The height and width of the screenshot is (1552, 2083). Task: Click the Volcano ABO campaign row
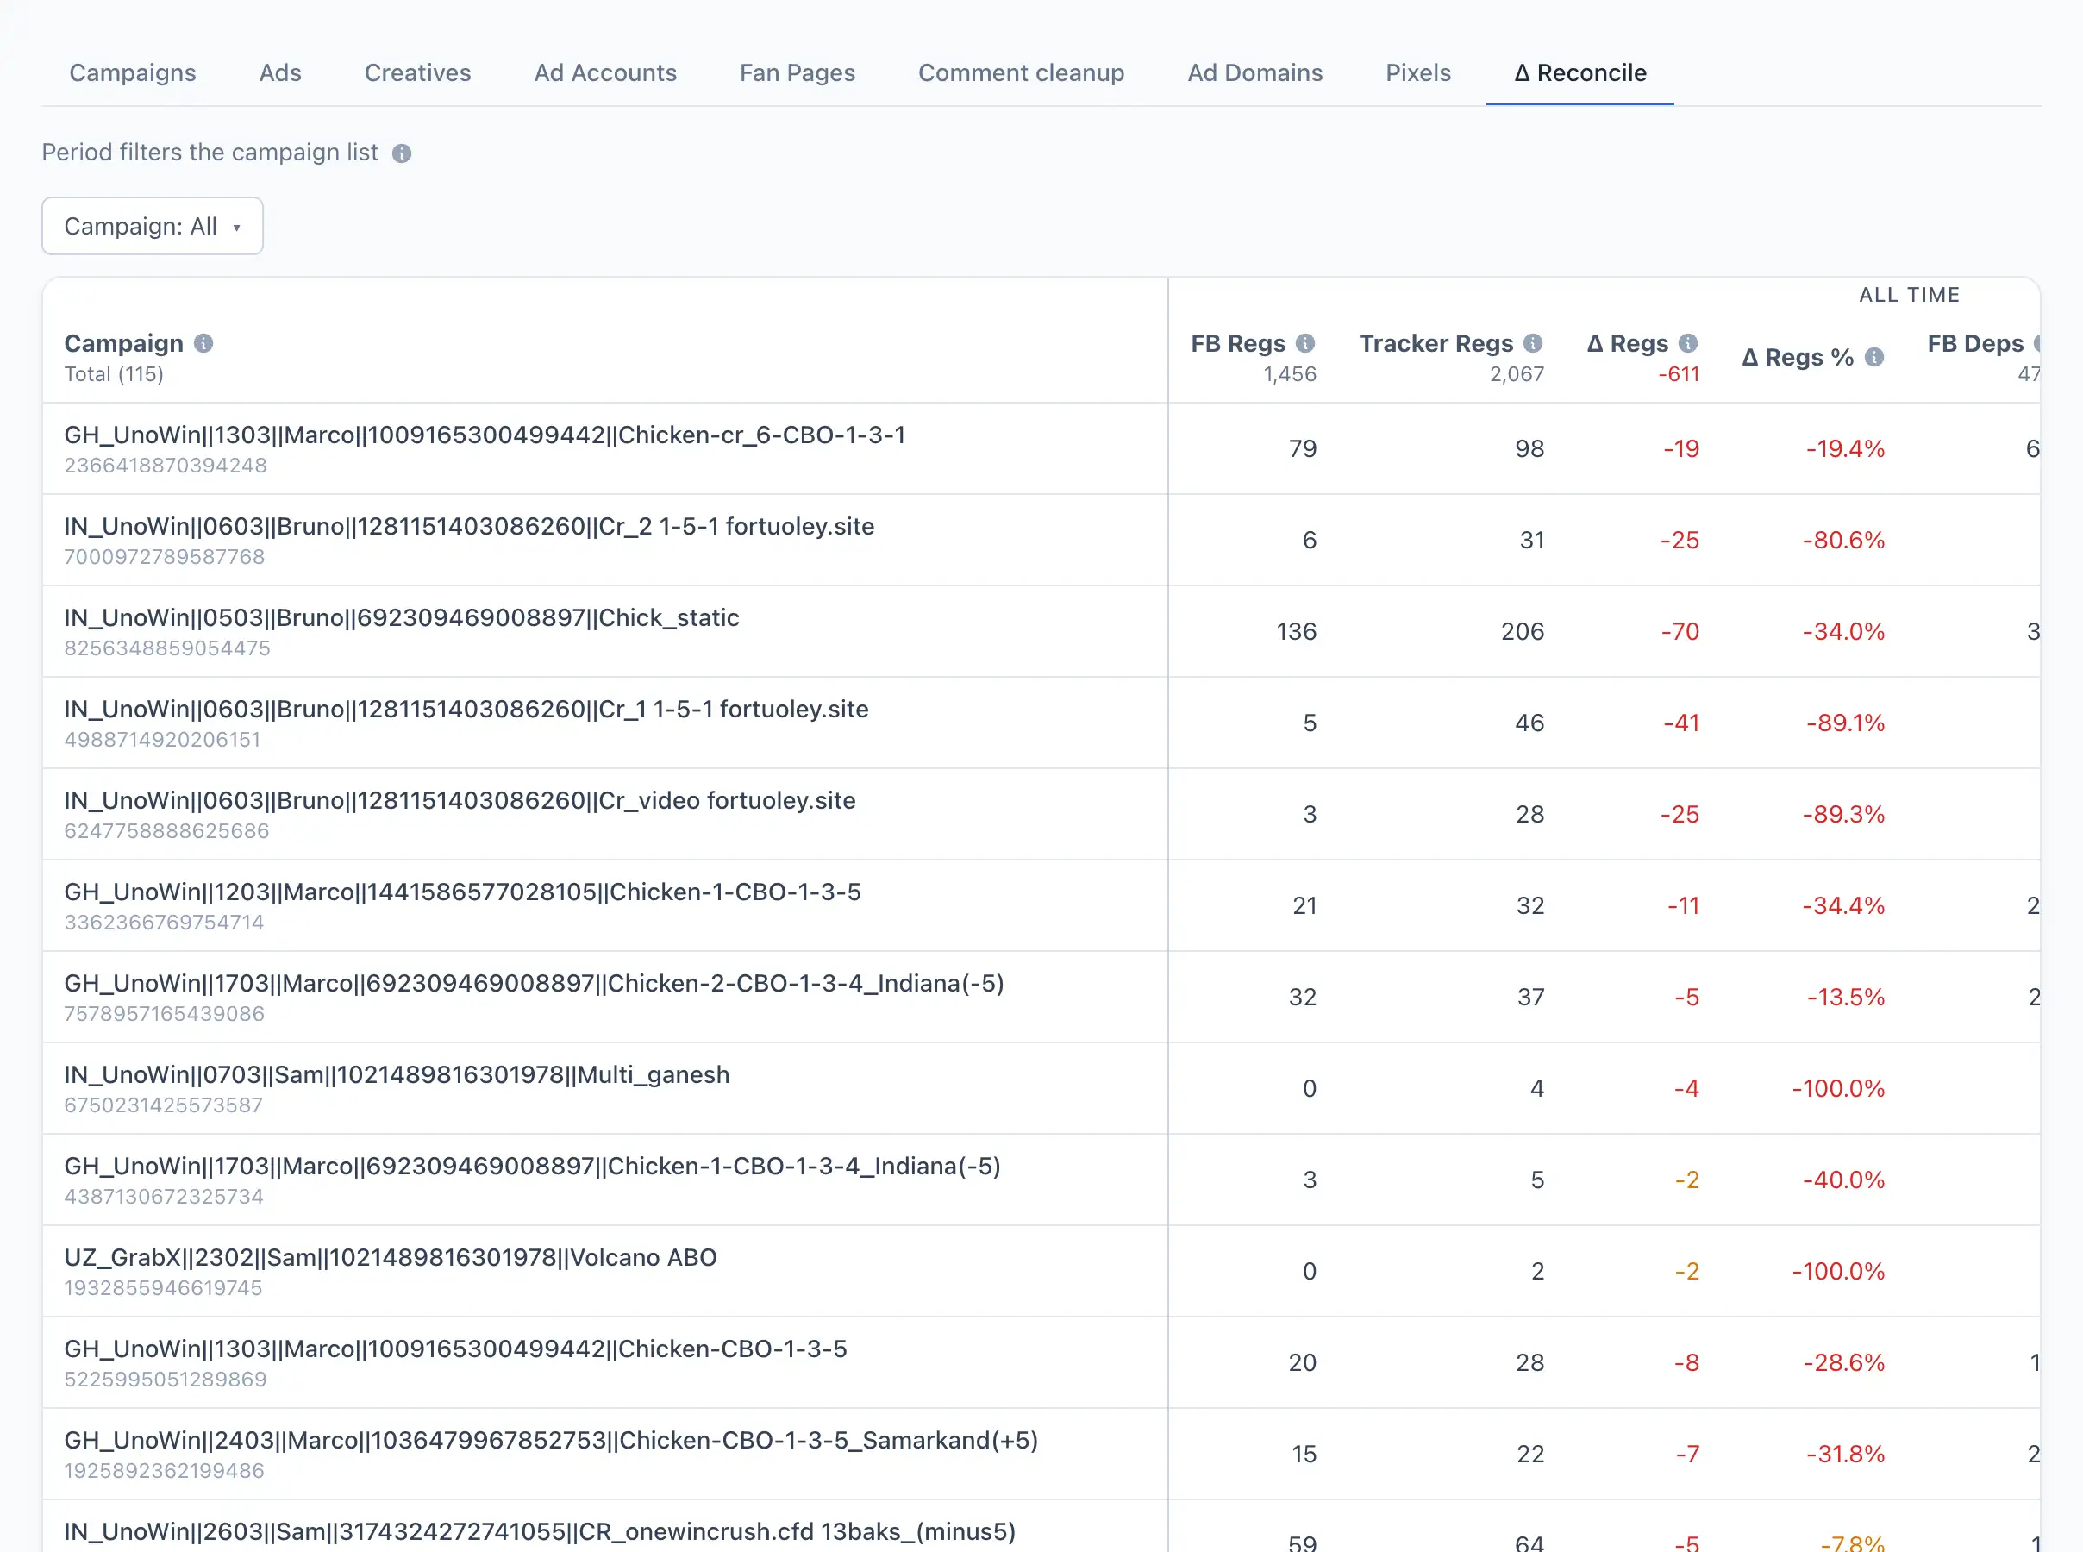[1041, 1271]
